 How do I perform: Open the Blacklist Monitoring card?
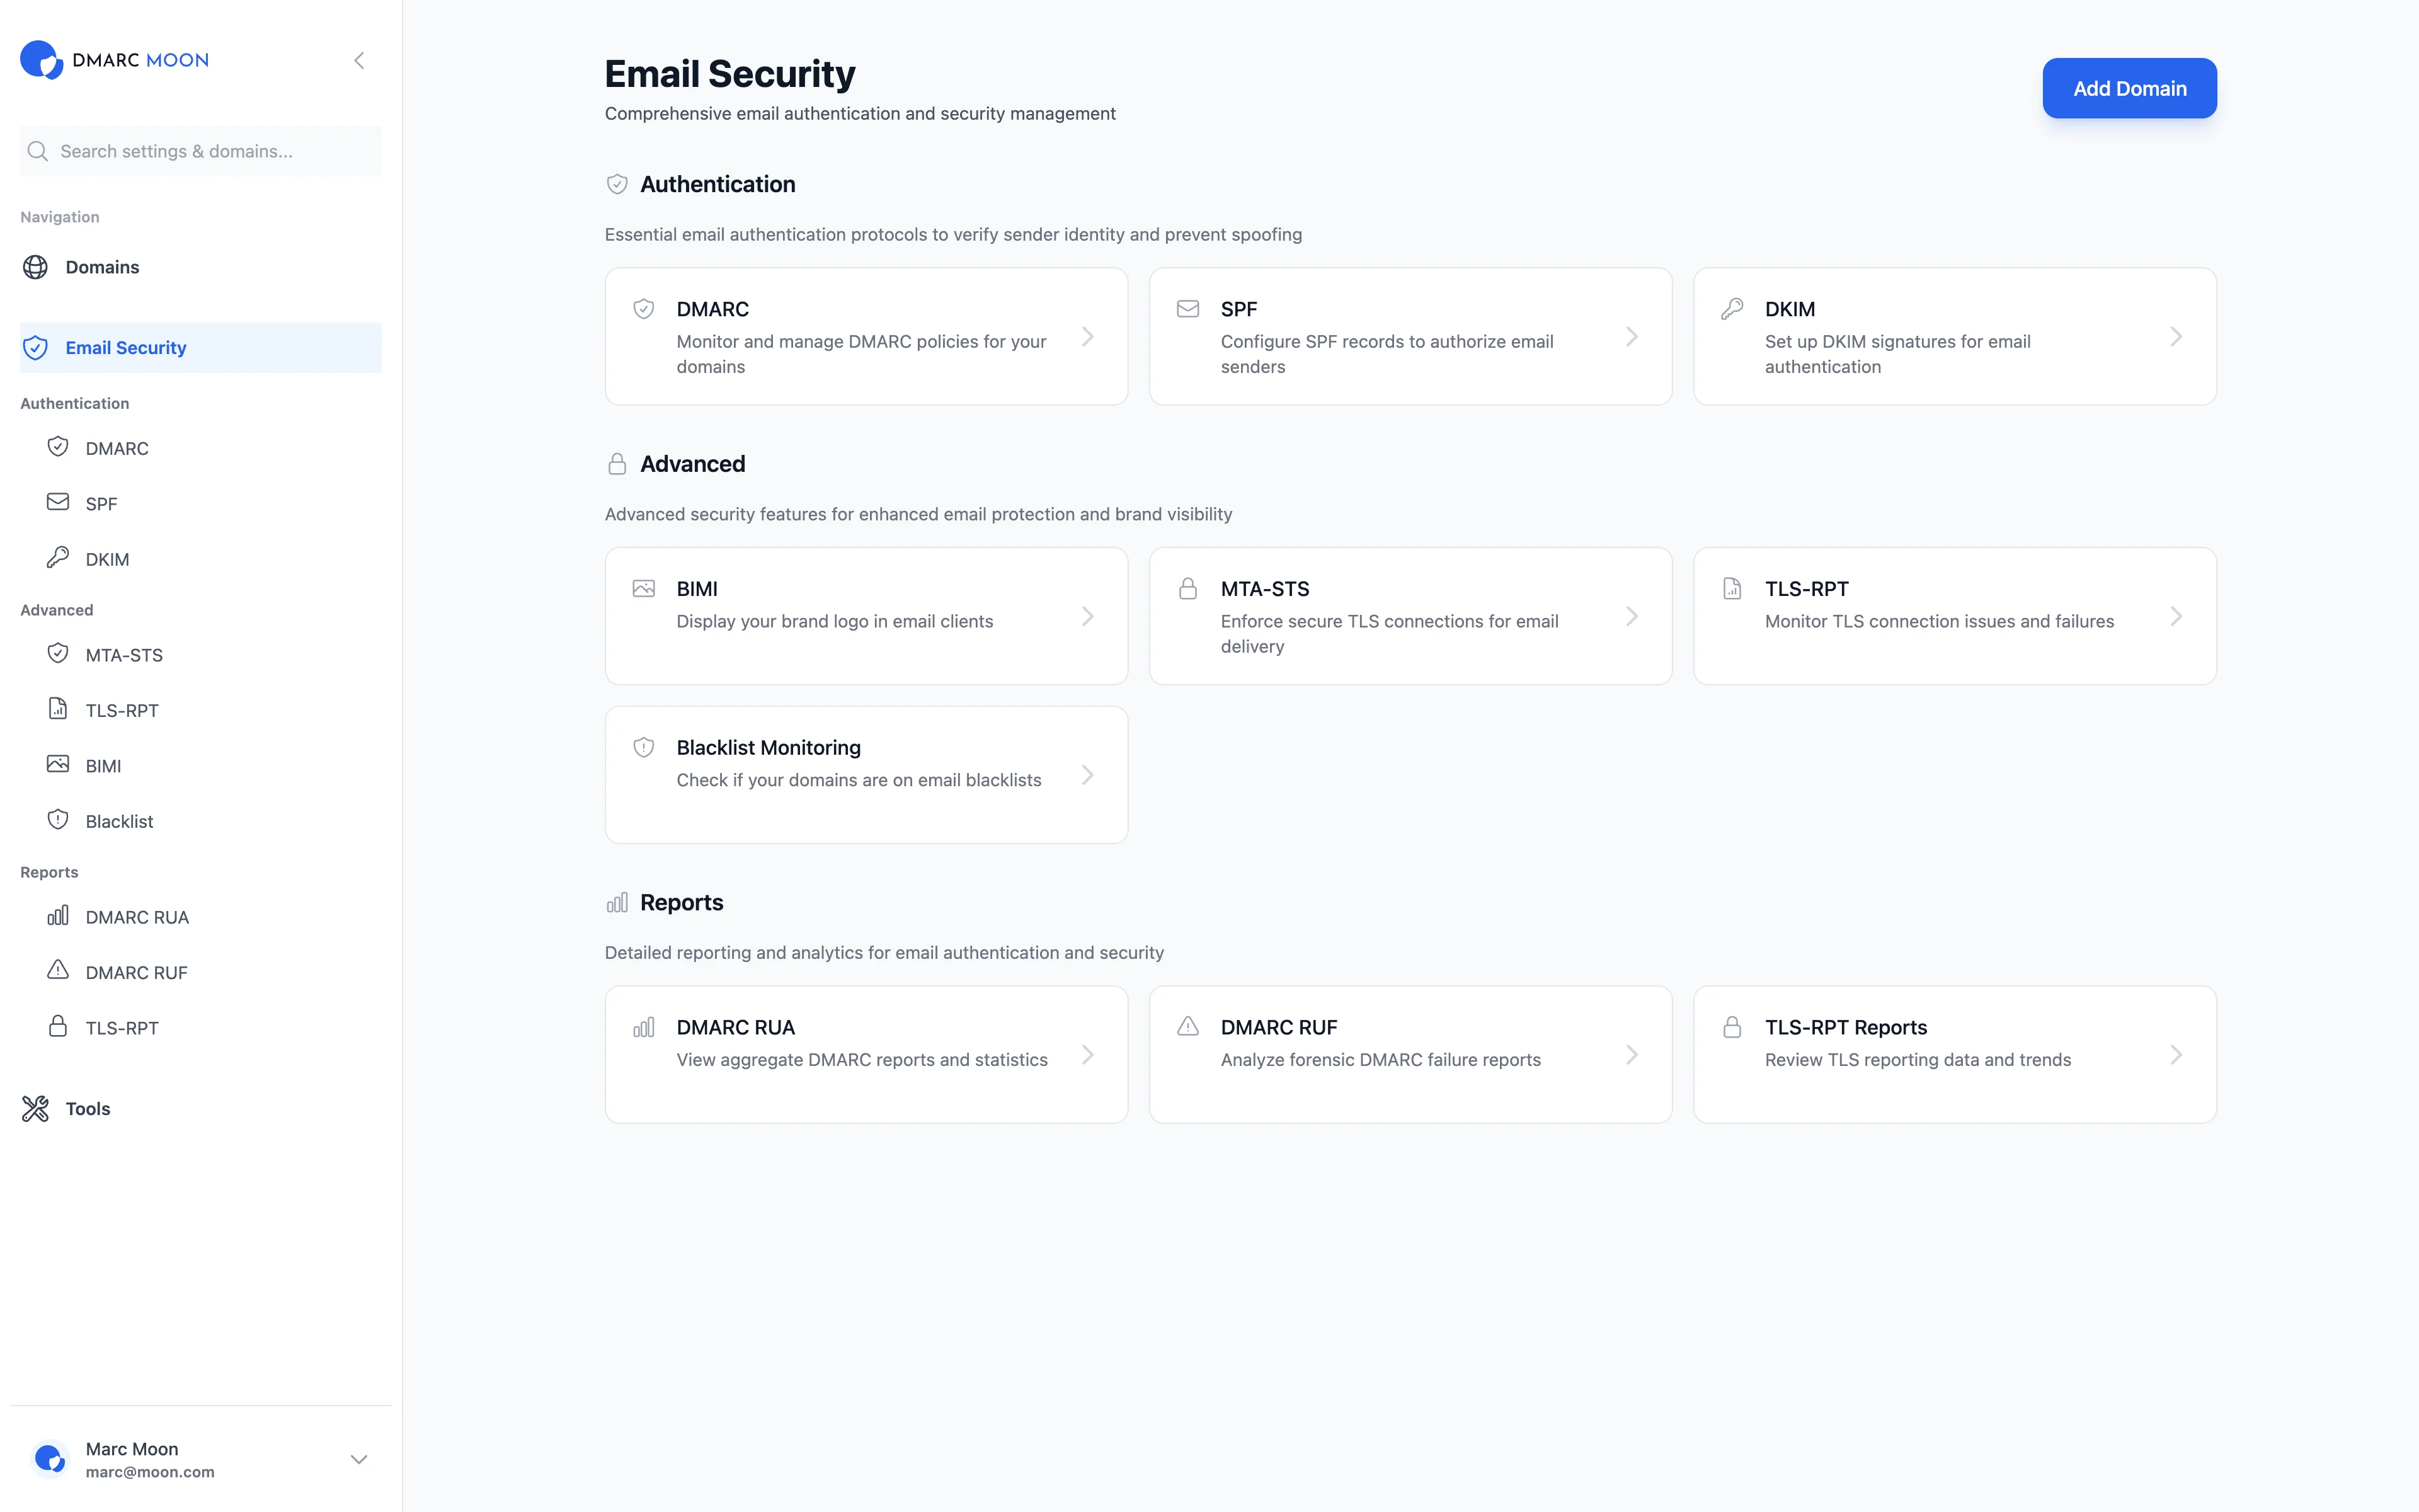coord(866,774)
